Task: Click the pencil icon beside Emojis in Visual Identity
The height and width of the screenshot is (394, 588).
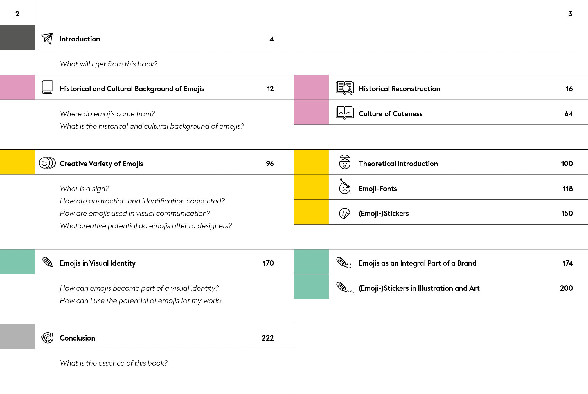Action: [48, 262]
